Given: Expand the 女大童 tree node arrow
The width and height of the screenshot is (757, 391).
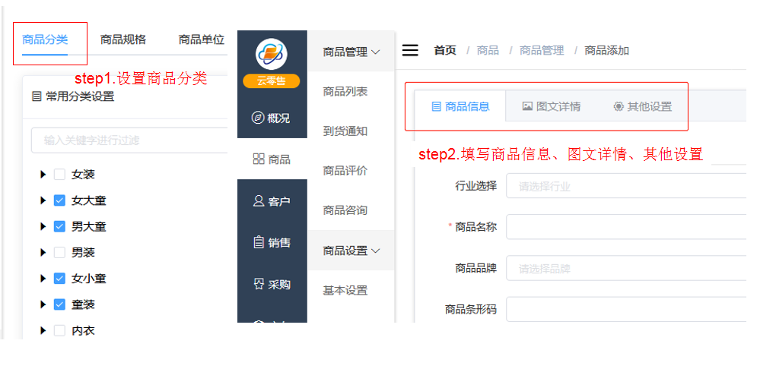Looking at the screenshot, I should coord(43,200).
